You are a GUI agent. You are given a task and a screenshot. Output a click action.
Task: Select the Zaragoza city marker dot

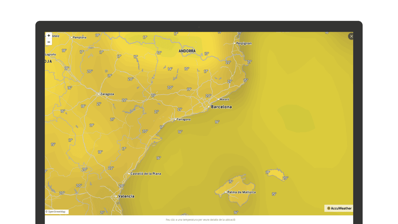click(99, 94)
